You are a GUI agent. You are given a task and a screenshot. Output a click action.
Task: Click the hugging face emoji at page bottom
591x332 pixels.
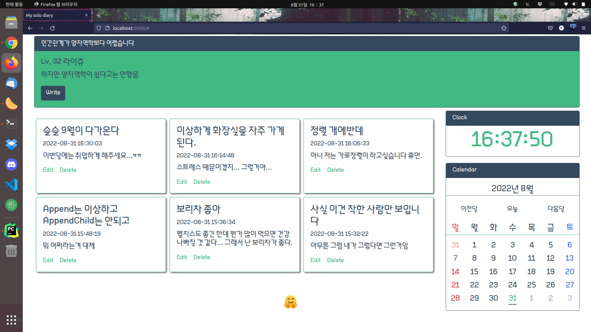pyautogui.click(x=290, y=302)
